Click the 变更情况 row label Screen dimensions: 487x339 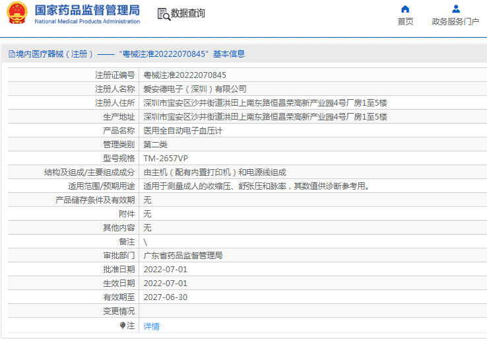coord(119,311)
